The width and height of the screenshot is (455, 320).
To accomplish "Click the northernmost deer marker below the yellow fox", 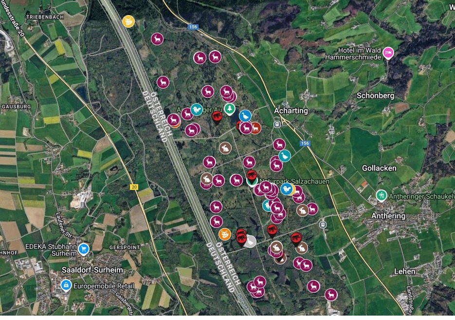I will click(x=157, y=39).
